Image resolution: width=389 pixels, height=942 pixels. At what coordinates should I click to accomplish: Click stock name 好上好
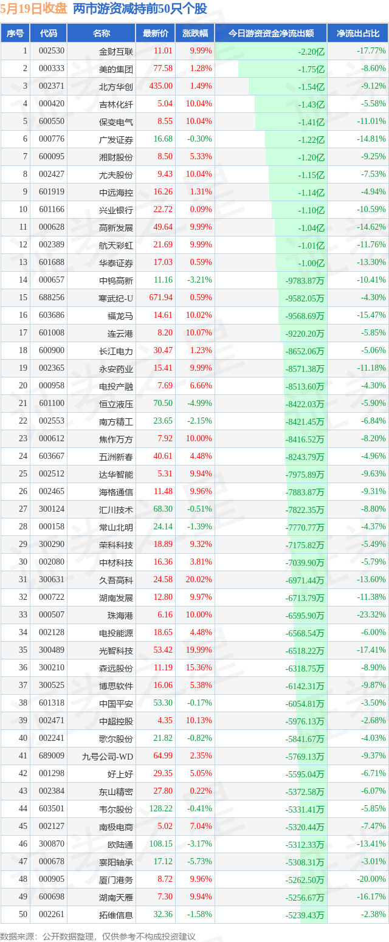coord(121,774)
